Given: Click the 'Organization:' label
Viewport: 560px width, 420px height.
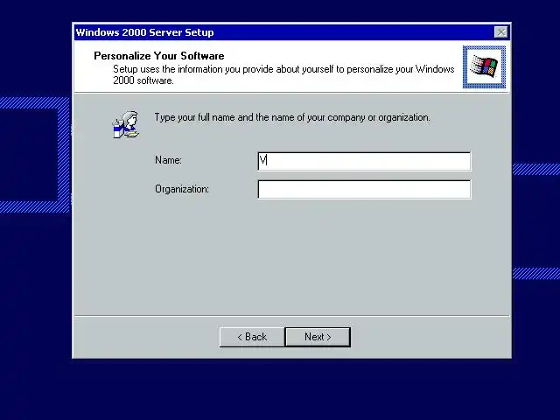Looking at the screenshot, I should click(x=182, y=189).
